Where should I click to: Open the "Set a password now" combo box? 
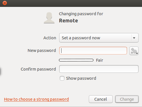click(x=99, y=38)
